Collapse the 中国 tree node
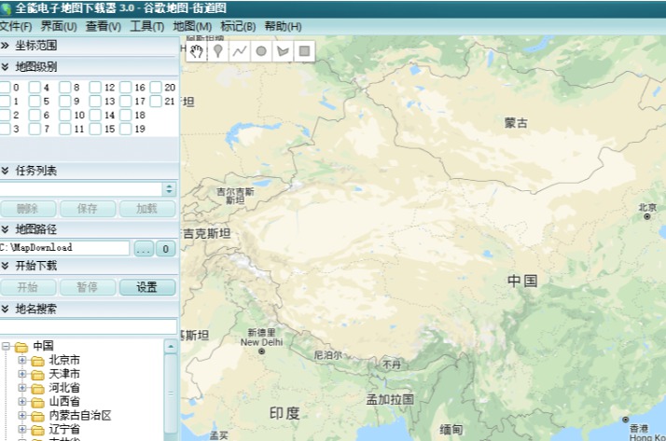The width and height of the screenshot is (666, 441). coord(5,346)
